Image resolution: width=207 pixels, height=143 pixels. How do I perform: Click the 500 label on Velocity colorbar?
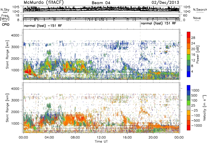point(194,95)
